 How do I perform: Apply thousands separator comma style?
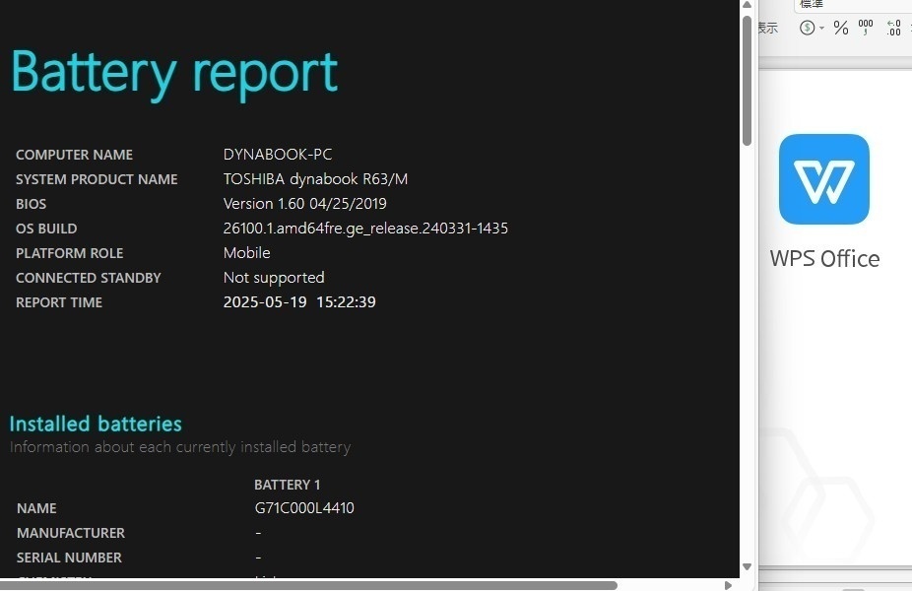tap(866, 28)
